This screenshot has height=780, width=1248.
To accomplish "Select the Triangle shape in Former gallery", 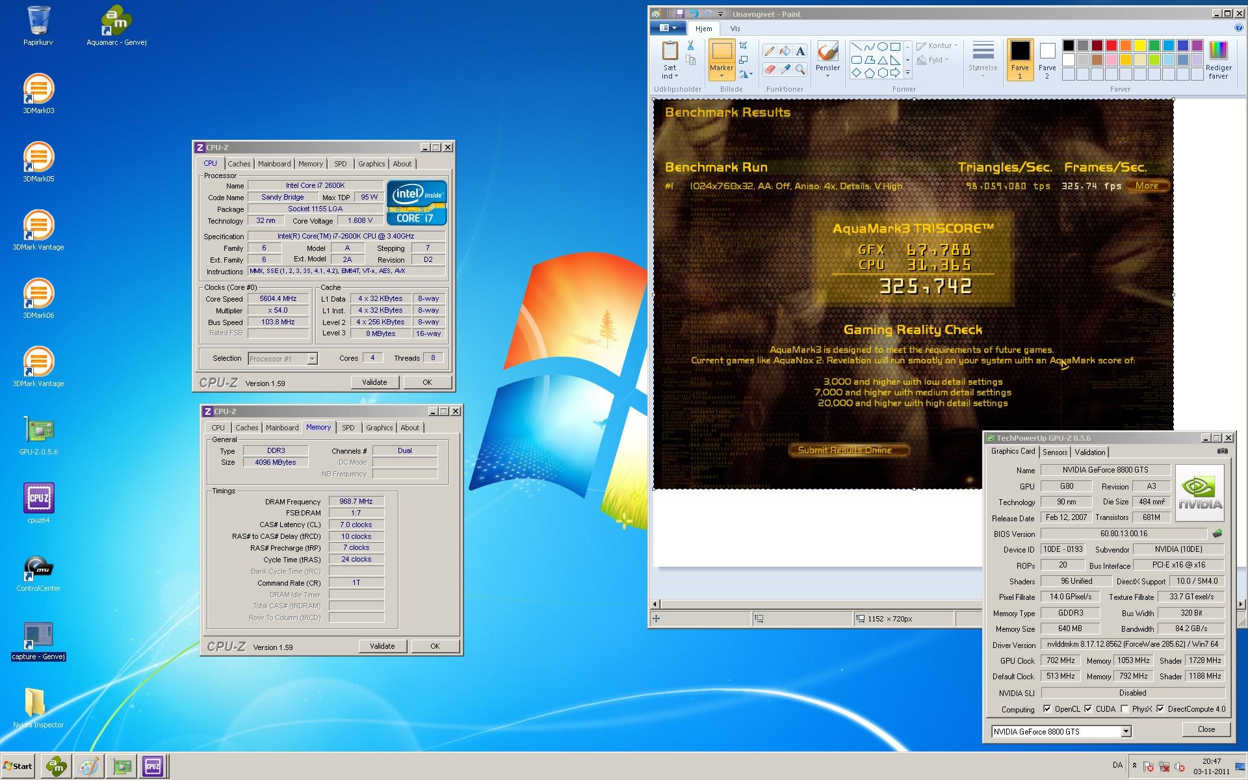I will [x=882, y=60].
